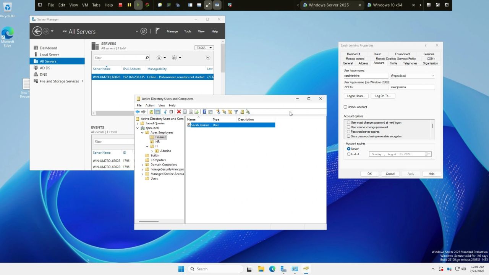Click the ADUC toolbar Back arrow
The image size is (489, 275).
138,112
